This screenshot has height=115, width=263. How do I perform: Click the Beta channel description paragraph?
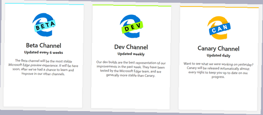point(43,67)
